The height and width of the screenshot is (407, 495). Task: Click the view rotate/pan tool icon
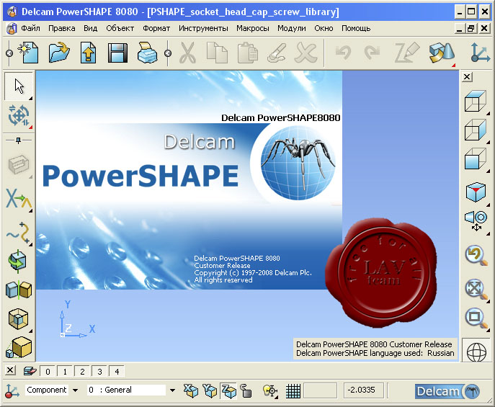pyautogui.click(x=476, y=222)
